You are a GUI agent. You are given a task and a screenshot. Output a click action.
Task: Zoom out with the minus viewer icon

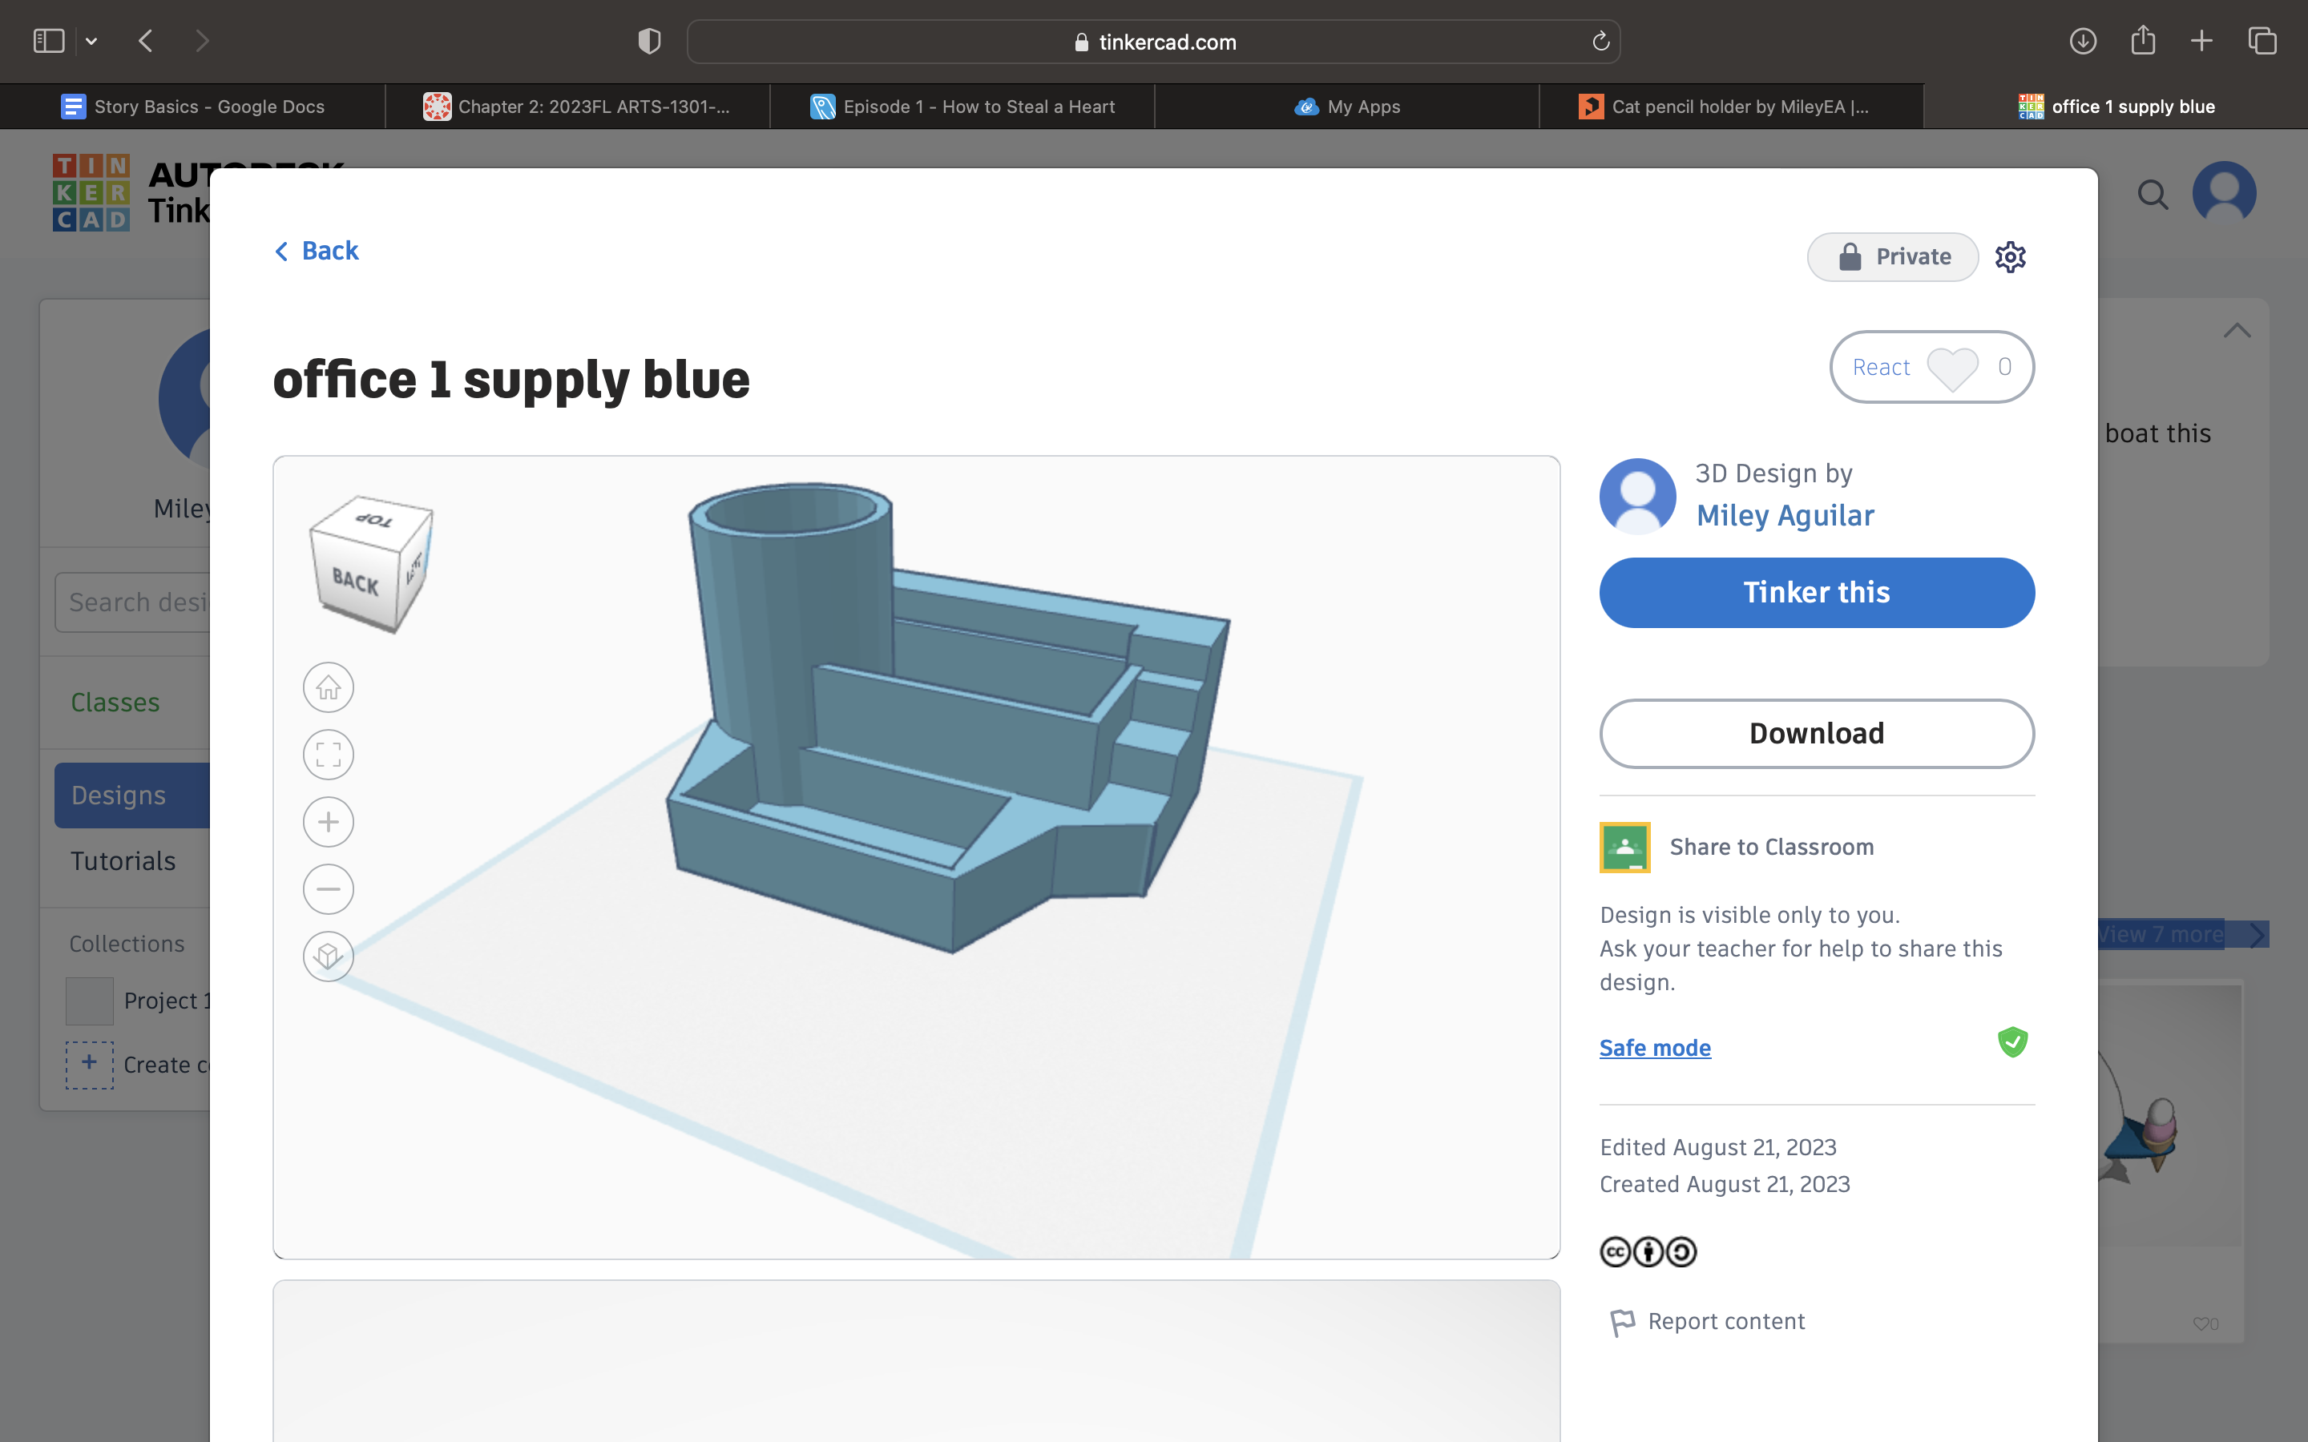328,889
